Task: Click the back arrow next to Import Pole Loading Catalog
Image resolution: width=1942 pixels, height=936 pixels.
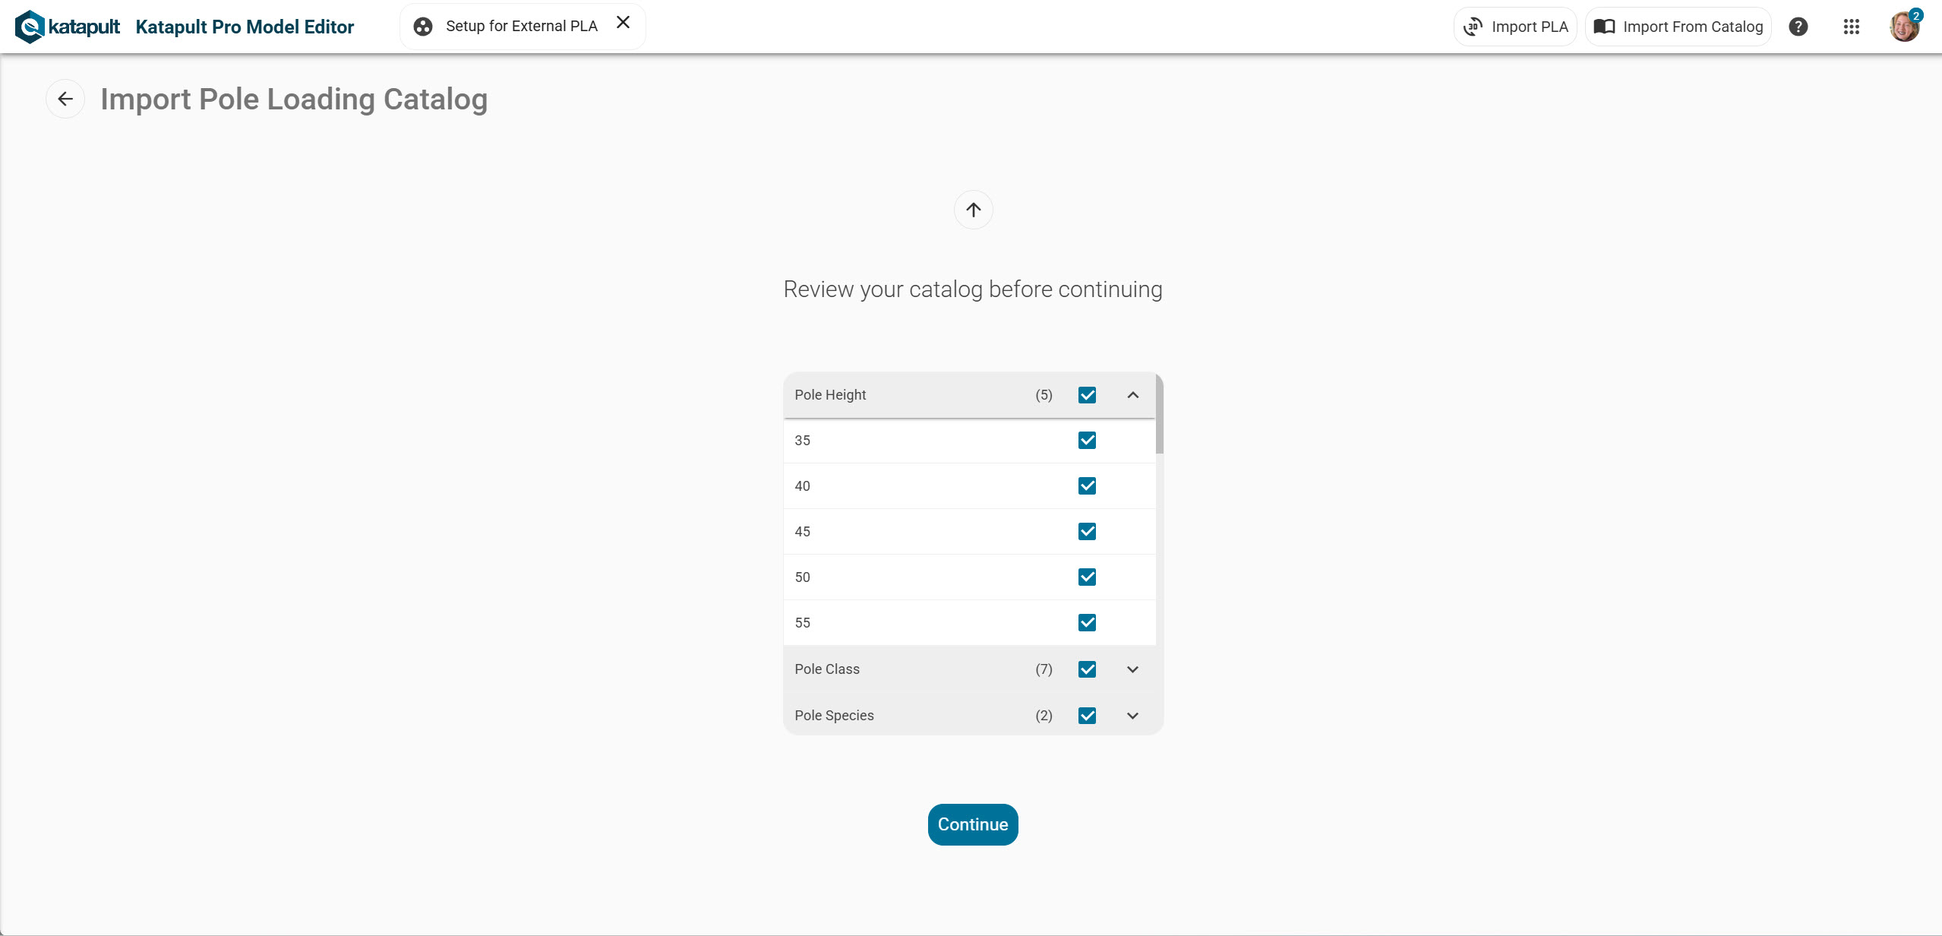Action: point(65,99)
